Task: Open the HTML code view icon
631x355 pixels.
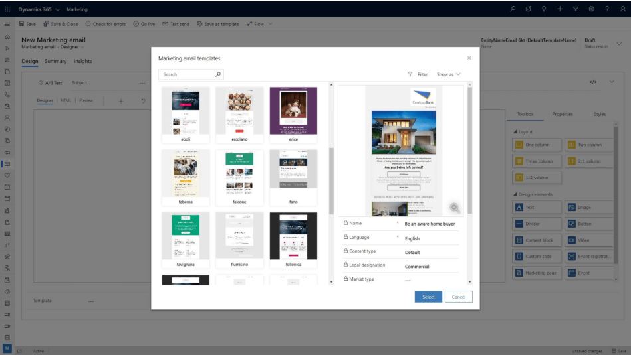Action: [593, 82]
